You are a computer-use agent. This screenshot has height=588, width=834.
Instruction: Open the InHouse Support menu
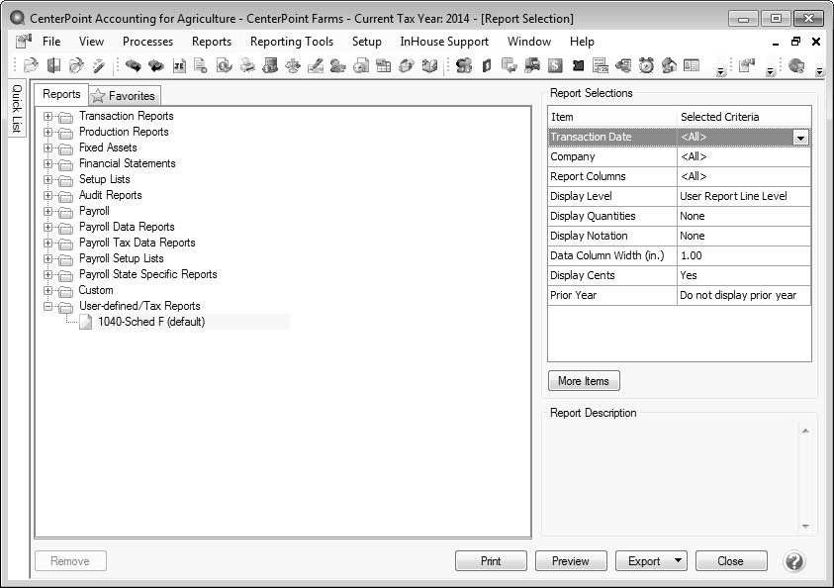(x=444, y=42)
